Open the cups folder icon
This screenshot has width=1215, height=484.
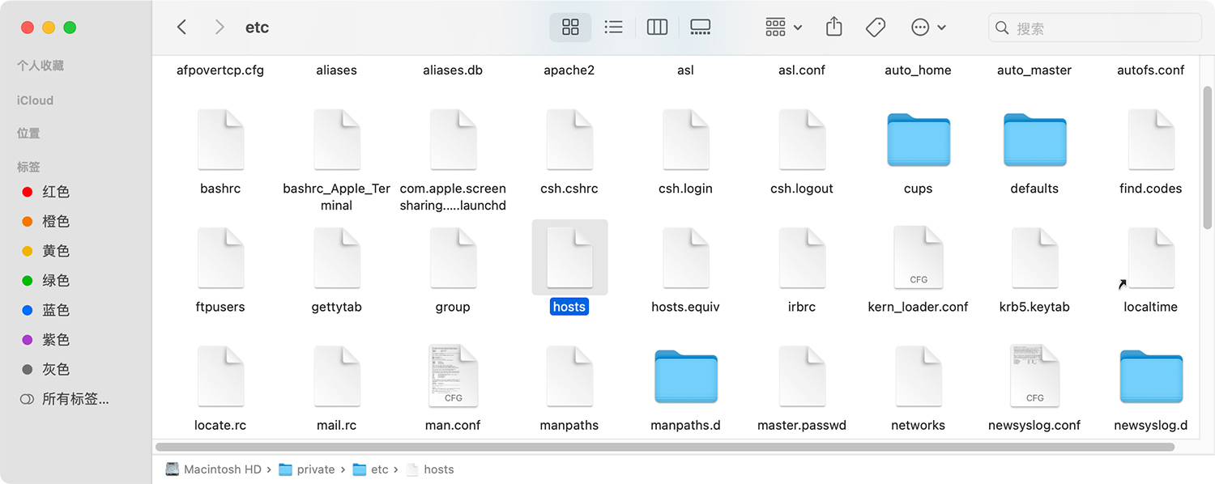(x=918, y=140)
